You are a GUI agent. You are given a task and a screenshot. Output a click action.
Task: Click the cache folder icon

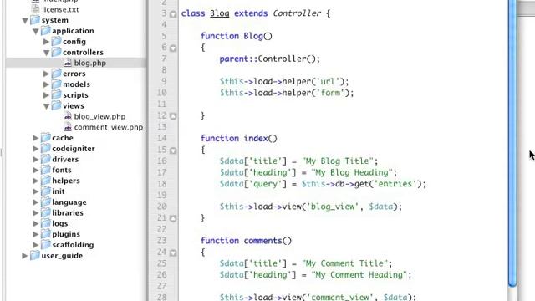(46, 137)
